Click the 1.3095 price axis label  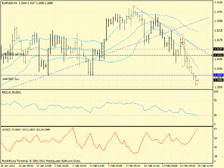pyautogui.click(x=219, y=59)
